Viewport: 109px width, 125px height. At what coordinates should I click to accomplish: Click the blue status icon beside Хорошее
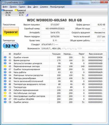[x=3, y=10]
